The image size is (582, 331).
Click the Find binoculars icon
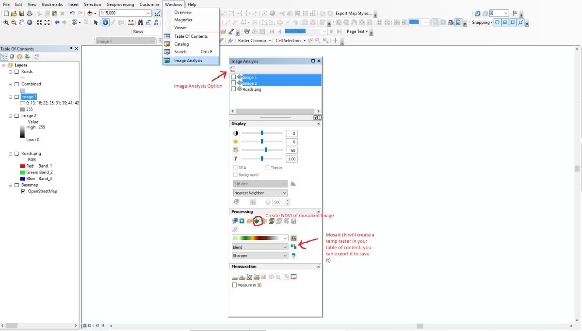[x=140, y=22]
